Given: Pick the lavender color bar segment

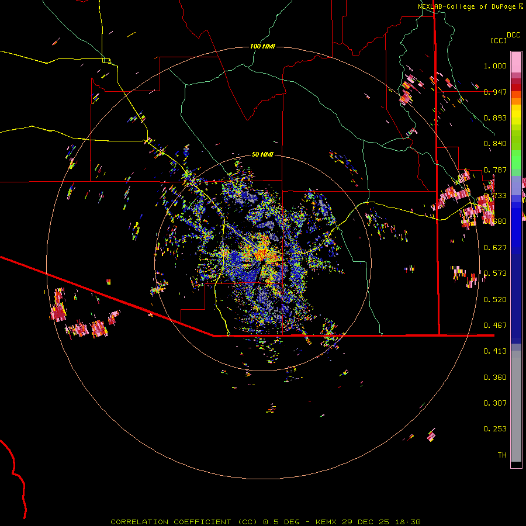Looking at the screenshot, I should (x=516, y=186).
